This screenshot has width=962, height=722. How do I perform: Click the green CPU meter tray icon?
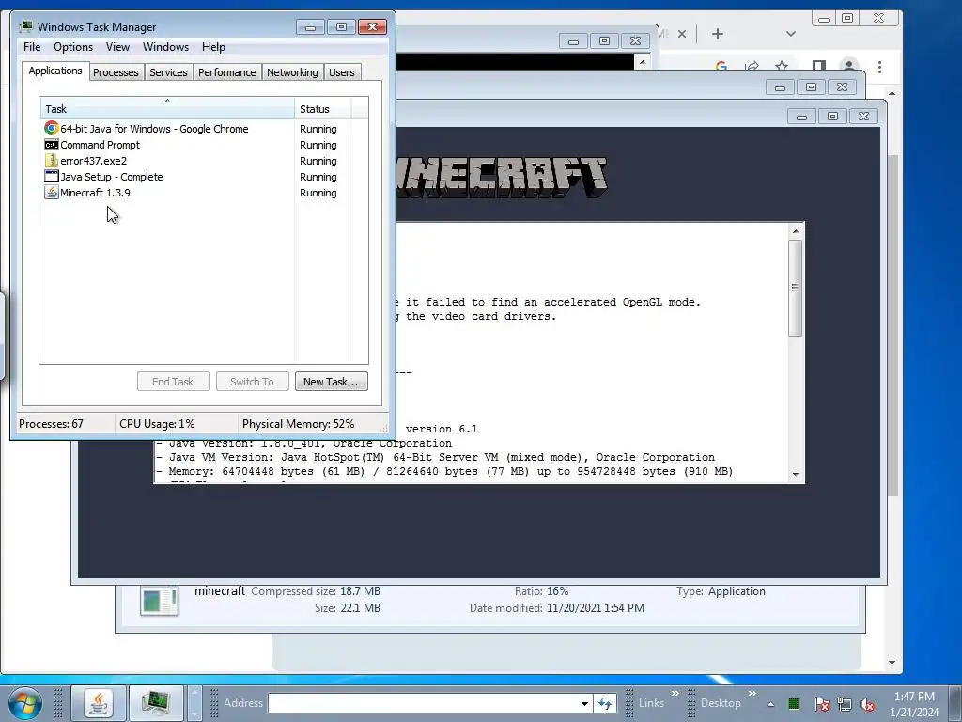pyautogui.click(x=793, y=703)
